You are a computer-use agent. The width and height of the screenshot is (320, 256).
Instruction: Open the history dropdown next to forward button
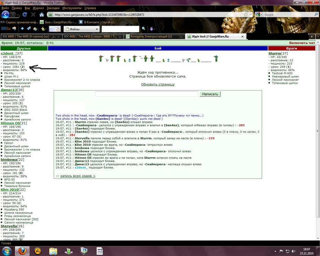click(x=18, y=15)
